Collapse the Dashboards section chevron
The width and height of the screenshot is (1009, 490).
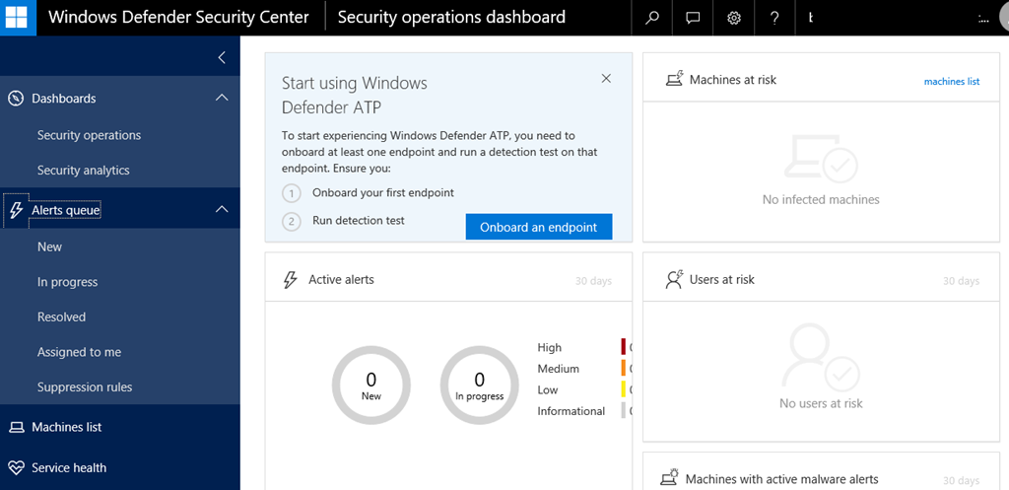(222, 98)
